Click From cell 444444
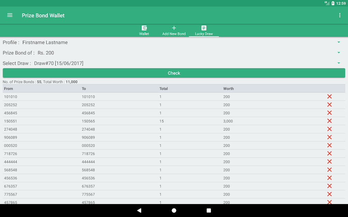The image size is (348, 217). (11, 162)
